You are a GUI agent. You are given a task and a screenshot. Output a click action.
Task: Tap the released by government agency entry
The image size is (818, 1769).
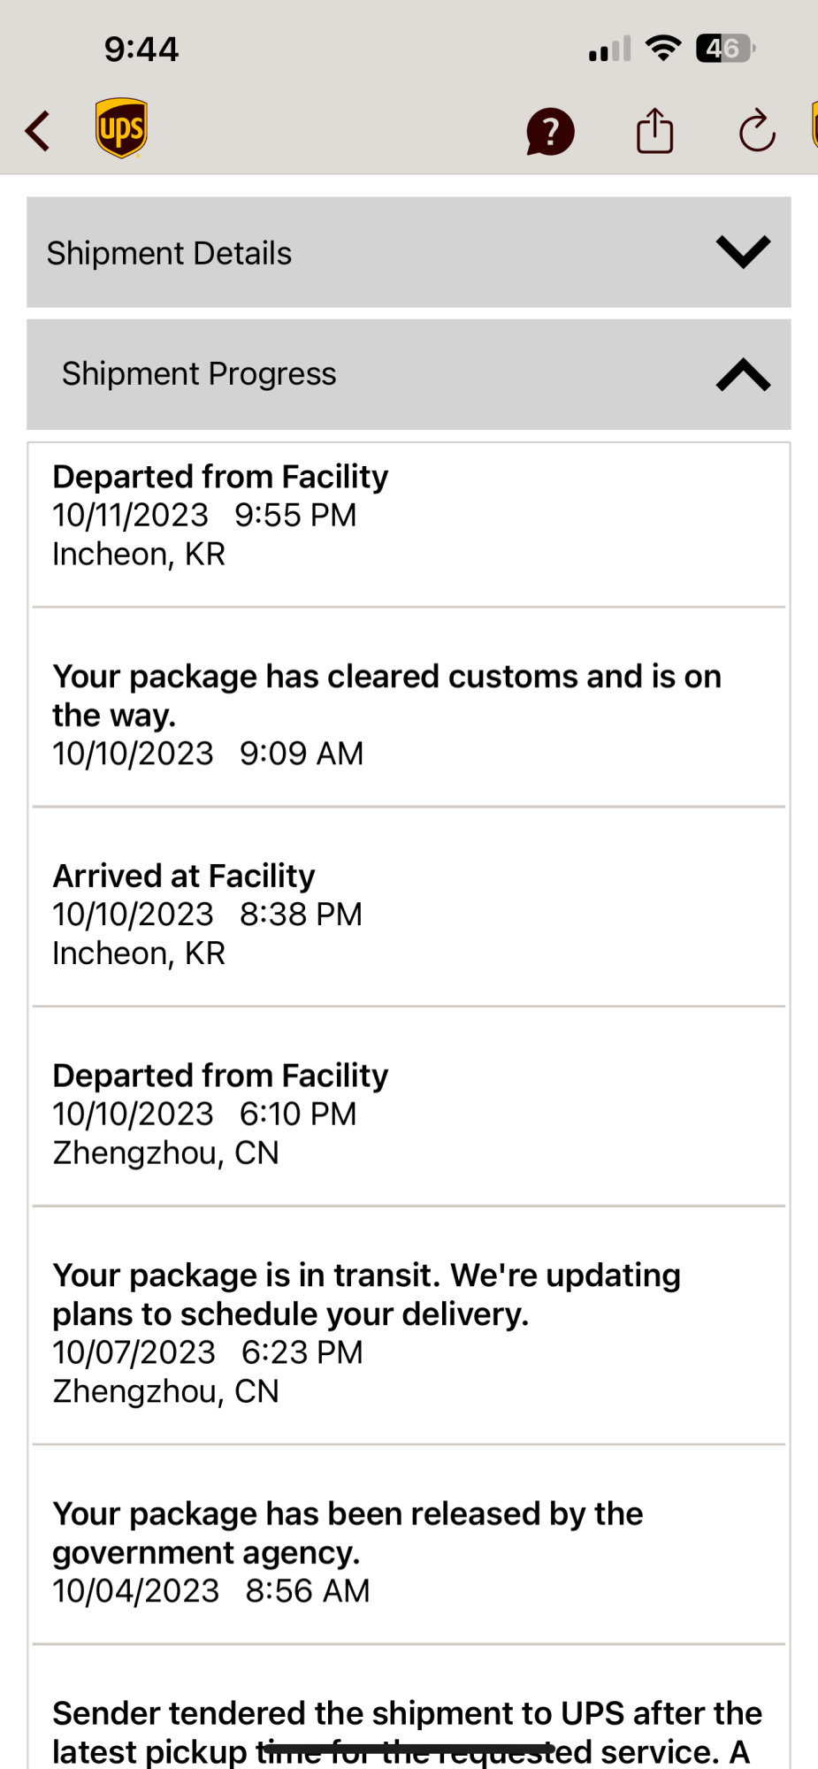(x=407, y=1551)
